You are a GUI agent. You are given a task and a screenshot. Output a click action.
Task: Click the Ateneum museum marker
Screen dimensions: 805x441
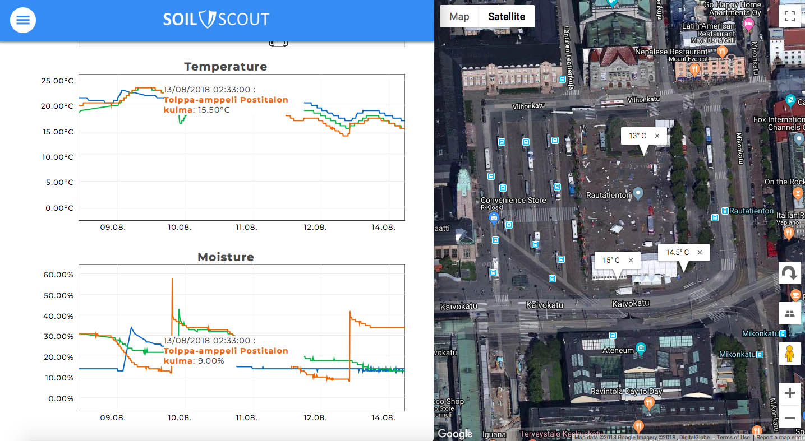point(641,348)
